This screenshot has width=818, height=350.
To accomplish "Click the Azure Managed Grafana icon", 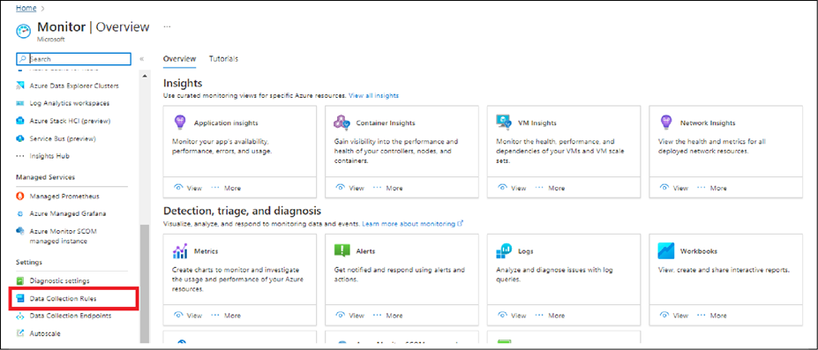I will [20, 213].
